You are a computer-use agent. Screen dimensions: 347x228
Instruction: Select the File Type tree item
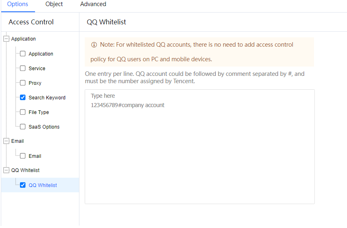(x=39, y=112)
